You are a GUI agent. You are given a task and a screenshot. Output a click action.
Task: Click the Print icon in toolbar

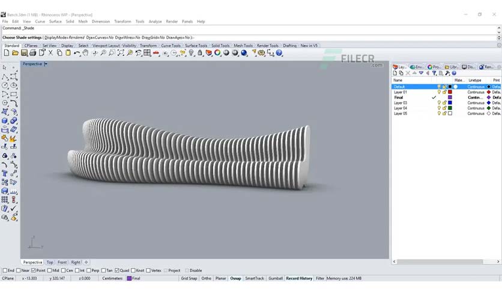[x=32, y=53]
